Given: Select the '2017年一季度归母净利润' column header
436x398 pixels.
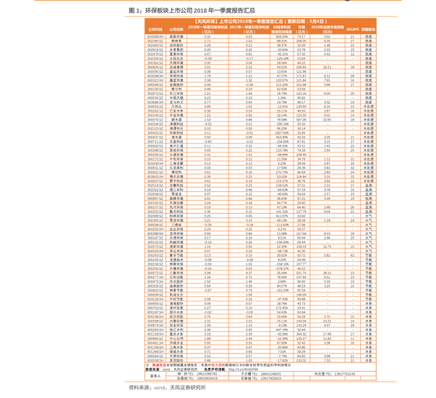Looking at the screenshot, I should 249,29.
